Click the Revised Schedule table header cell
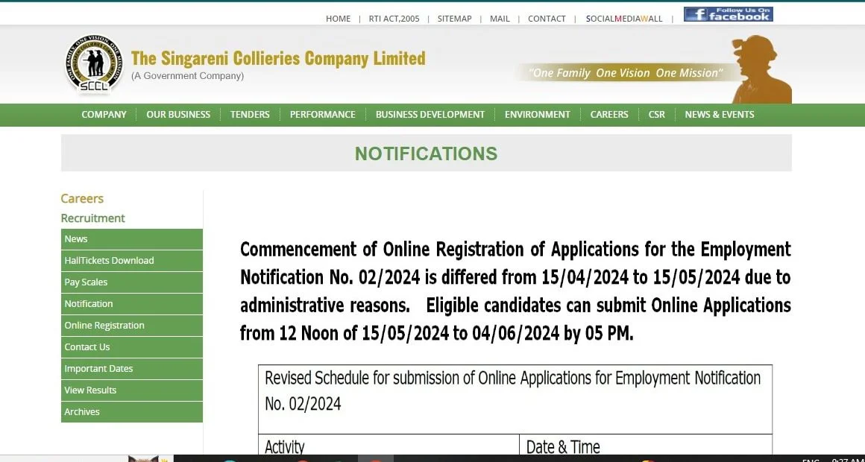Screen dimensions: 865x462 click(515, 399)
